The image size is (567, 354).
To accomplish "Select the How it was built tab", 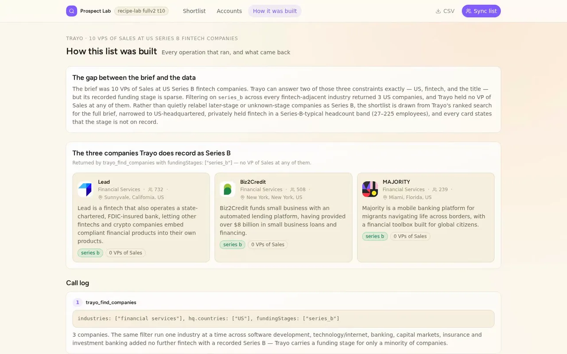I will click(275, 11).
